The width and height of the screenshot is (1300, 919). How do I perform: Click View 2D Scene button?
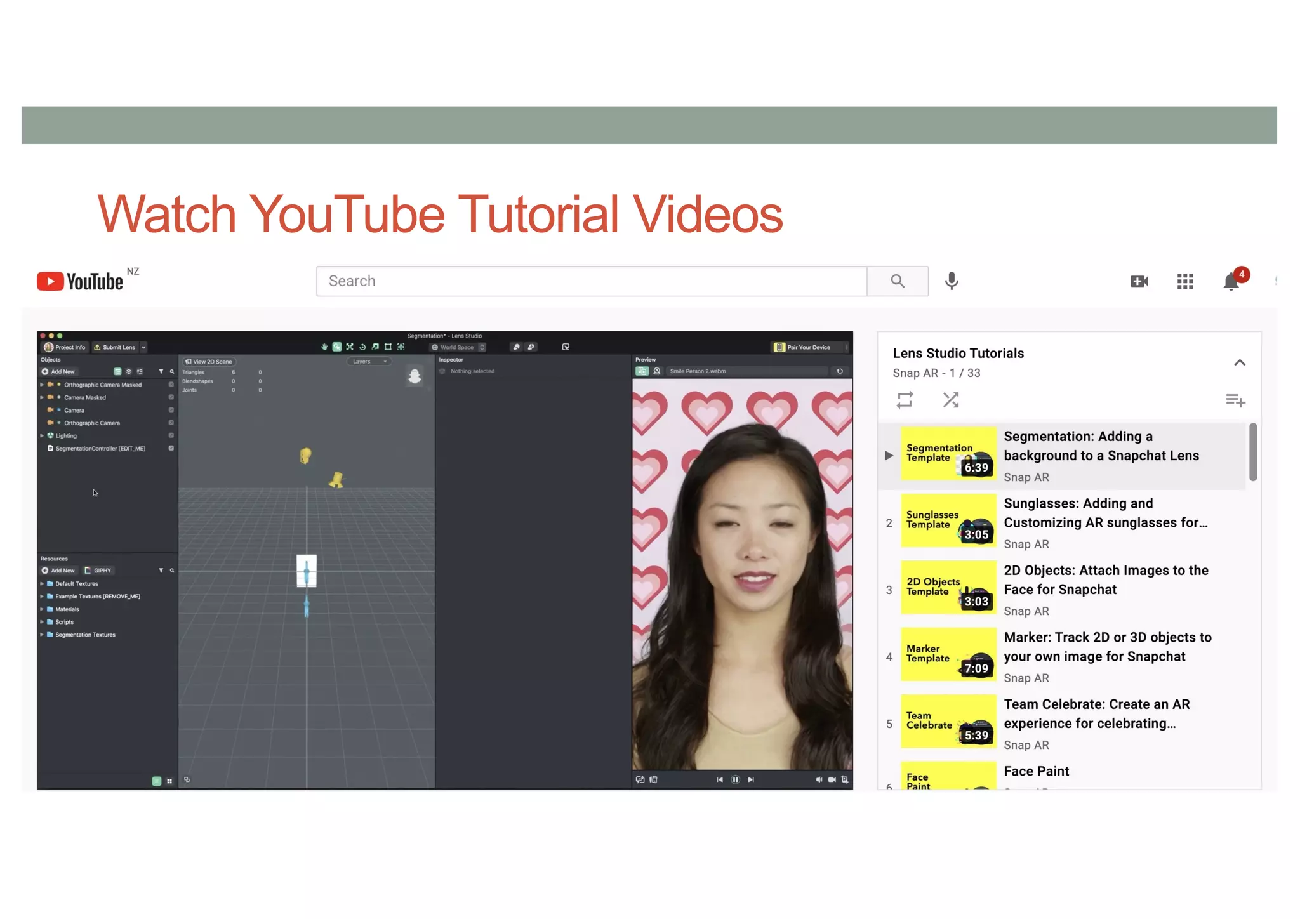209,362
